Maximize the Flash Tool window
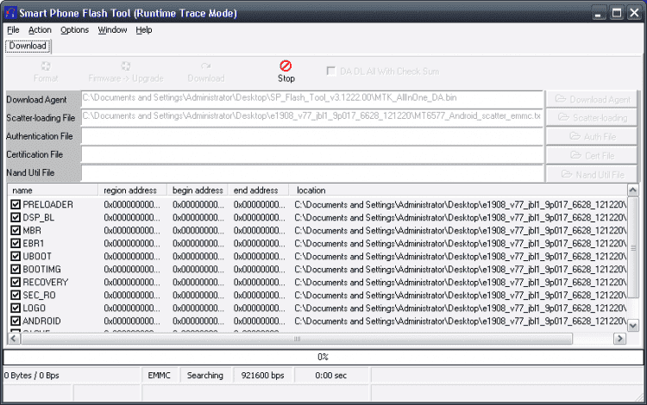Viewport: 647px width, 405px height. pos(617,13)
